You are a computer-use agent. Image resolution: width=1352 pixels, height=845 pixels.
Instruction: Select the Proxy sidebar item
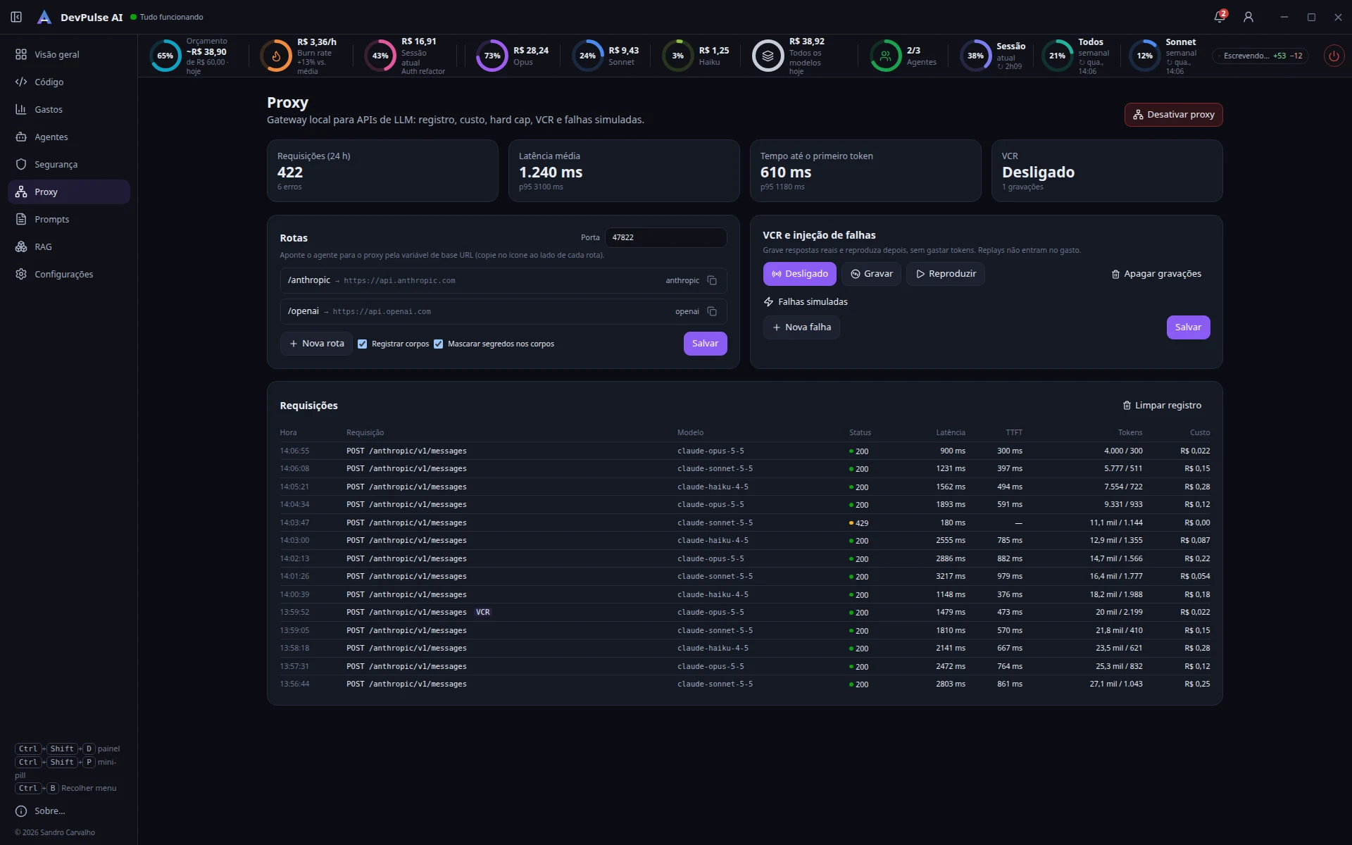click(x=69, y=192)
